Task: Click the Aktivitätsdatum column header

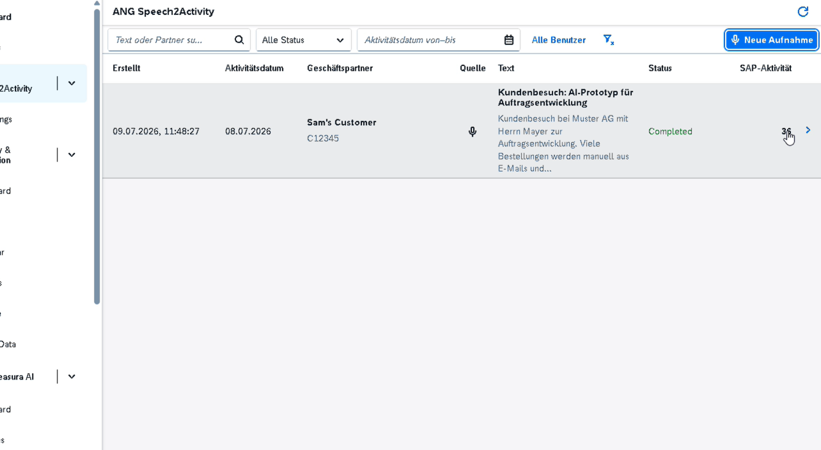Action: tap(254, 68)
